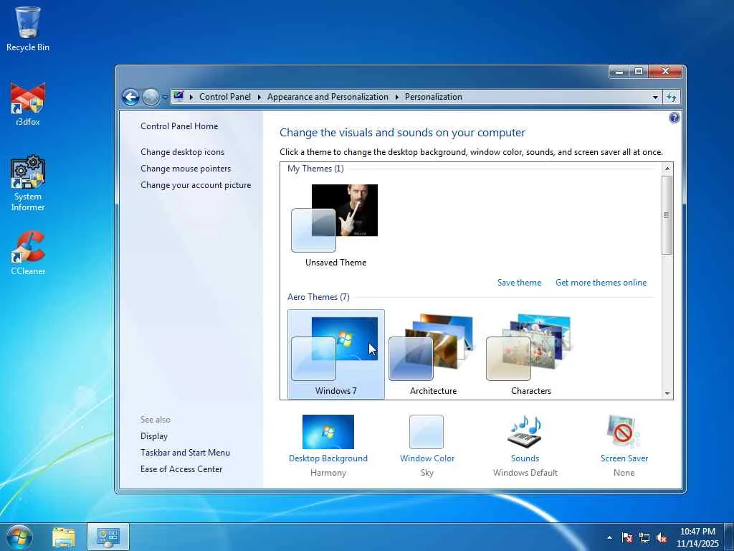Open the taskbar clock showing 10:47 PM
This screenshot has height=551, width=734.
(x=697, y=537)
